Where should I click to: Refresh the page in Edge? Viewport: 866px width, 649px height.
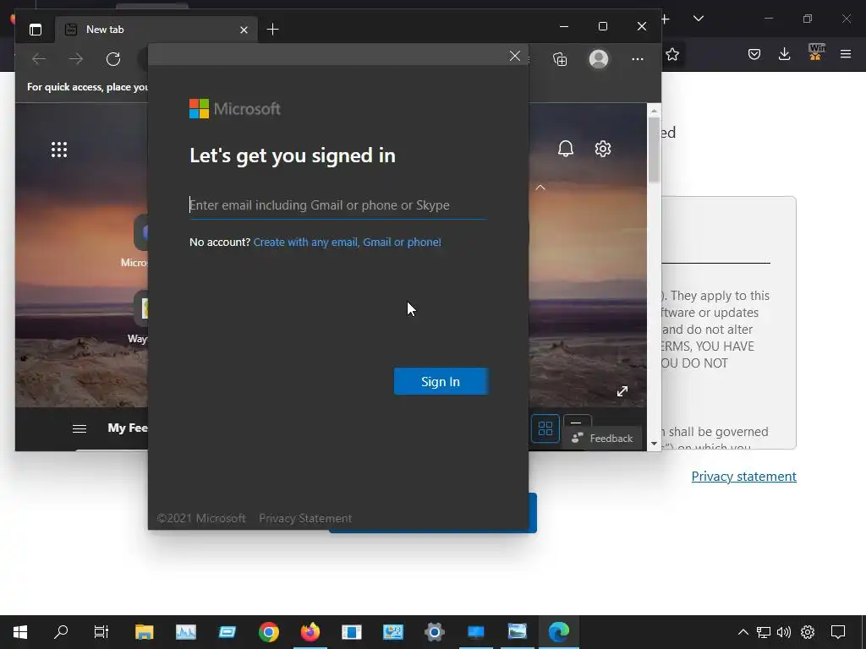tap(113, 59)
